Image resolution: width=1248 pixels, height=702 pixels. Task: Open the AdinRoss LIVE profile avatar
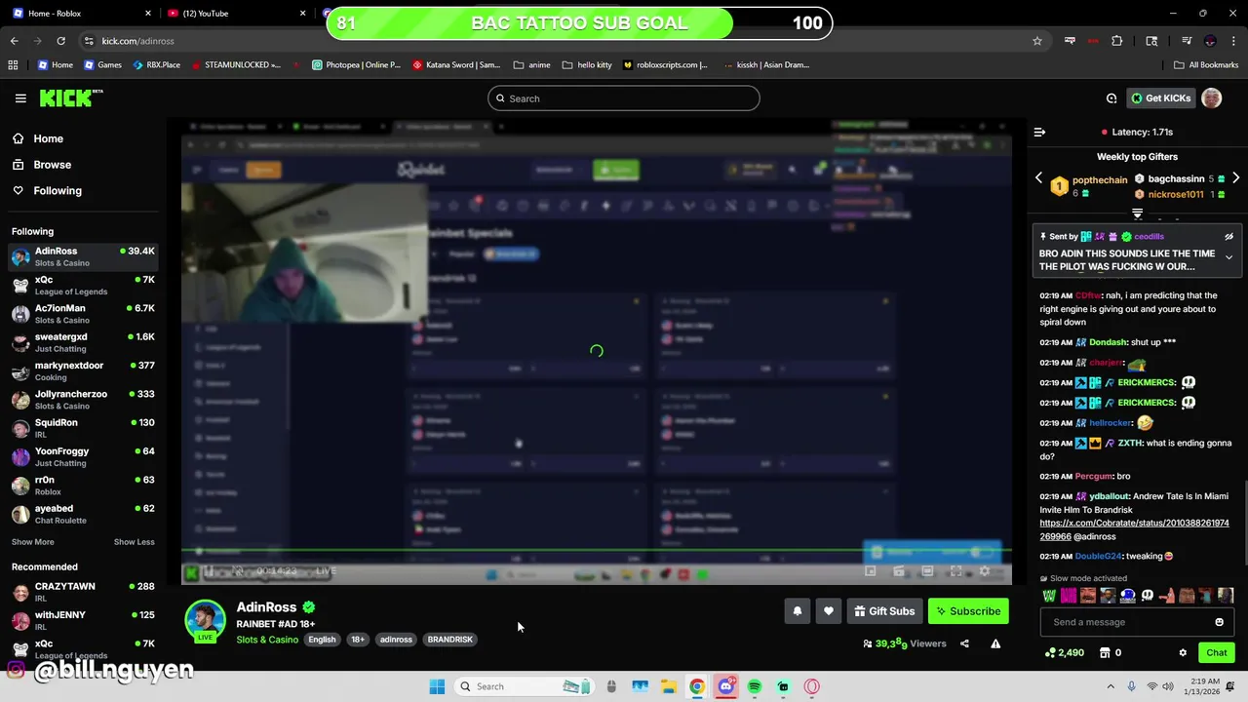point(205,621)
